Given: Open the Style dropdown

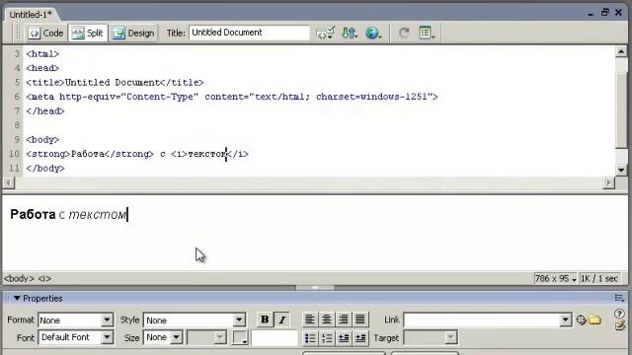Looking at the screenshot, I should (x=239, y=320).
